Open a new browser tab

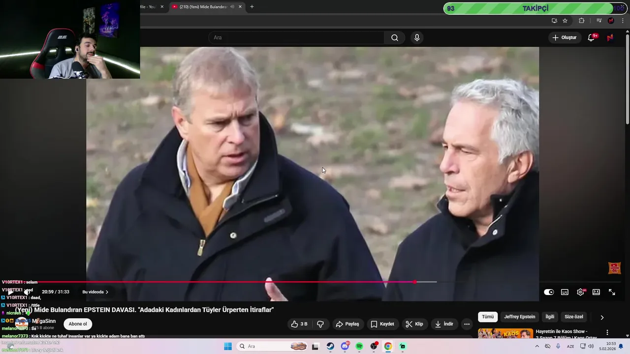click(x=252, y=7)
